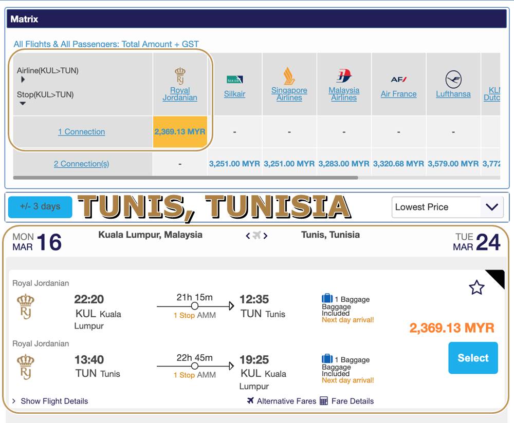The height and width of the screenshot is (423, 514).
Task: Click All Flights & All Passengers heading link
Action: (106, 44)
